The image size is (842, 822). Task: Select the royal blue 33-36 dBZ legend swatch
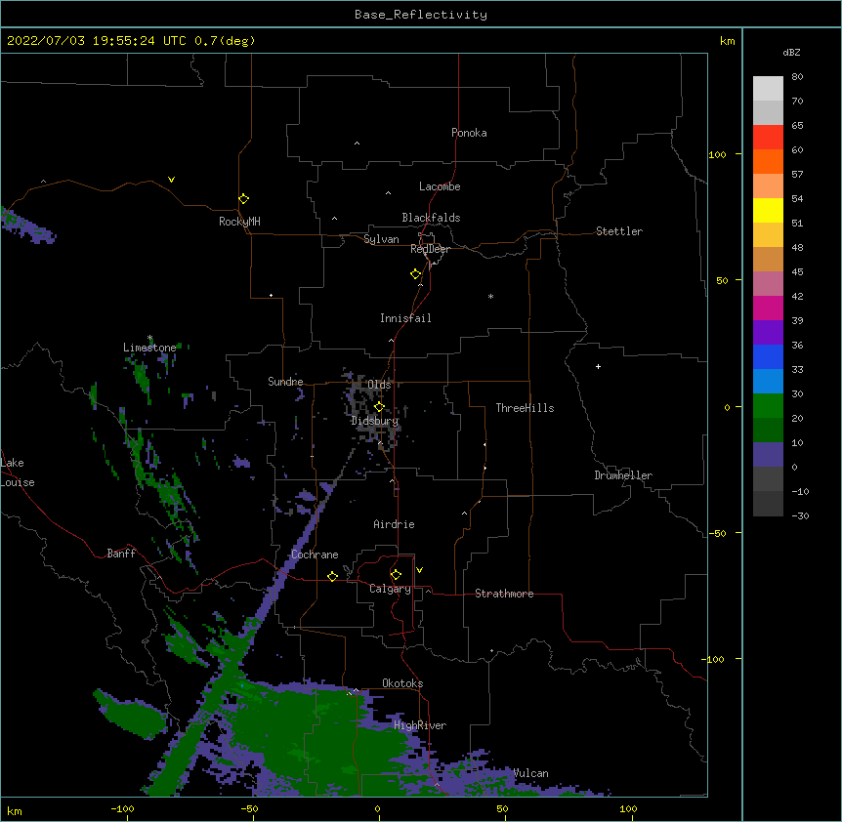click(x=768, y=357)
